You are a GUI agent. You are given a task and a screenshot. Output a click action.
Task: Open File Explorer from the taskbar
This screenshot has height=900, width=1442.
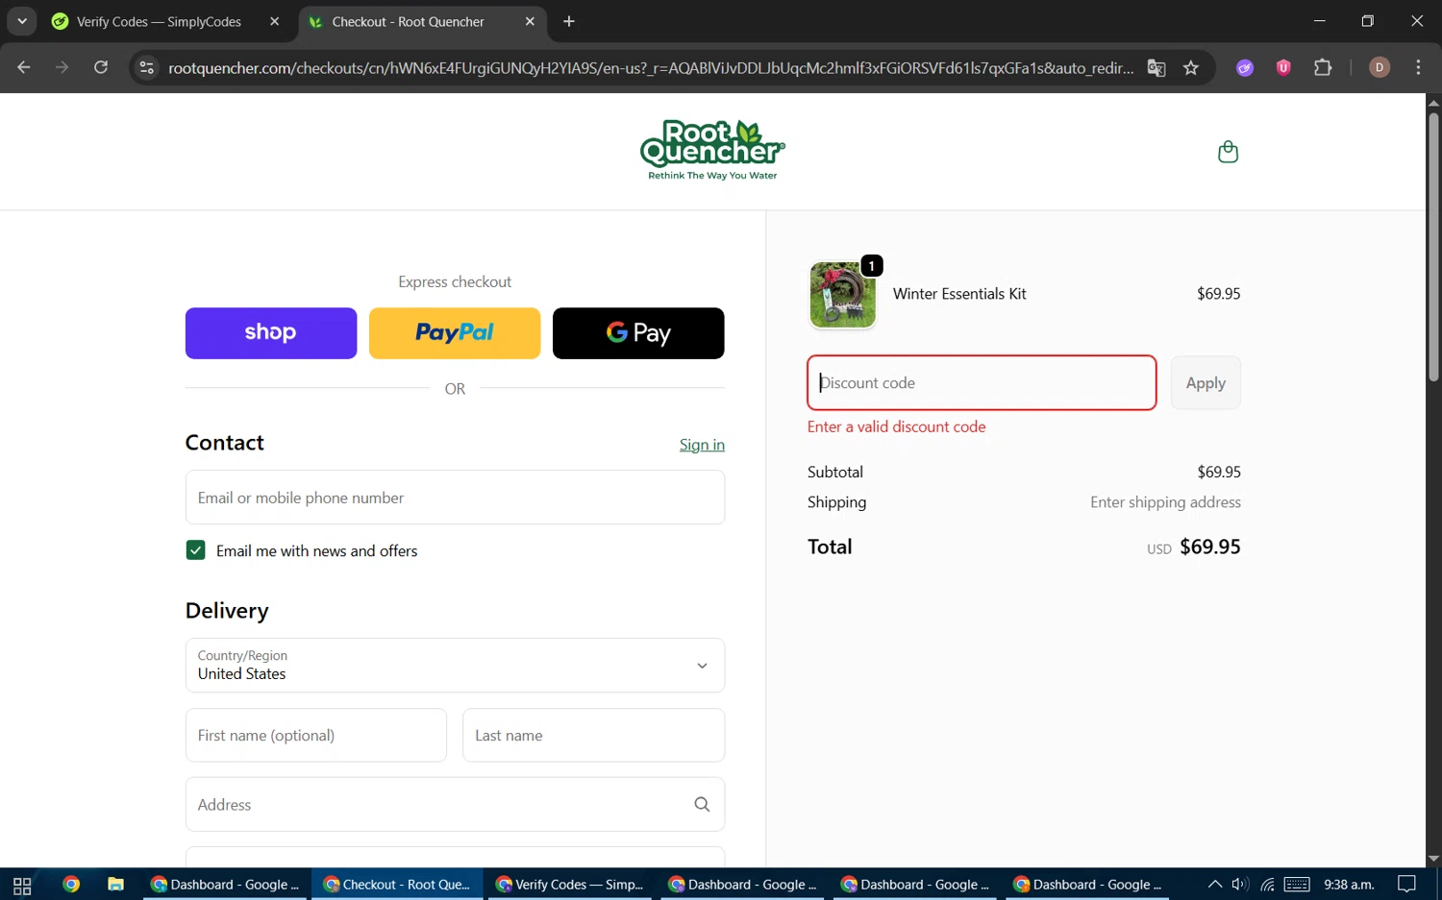(115, 885)
